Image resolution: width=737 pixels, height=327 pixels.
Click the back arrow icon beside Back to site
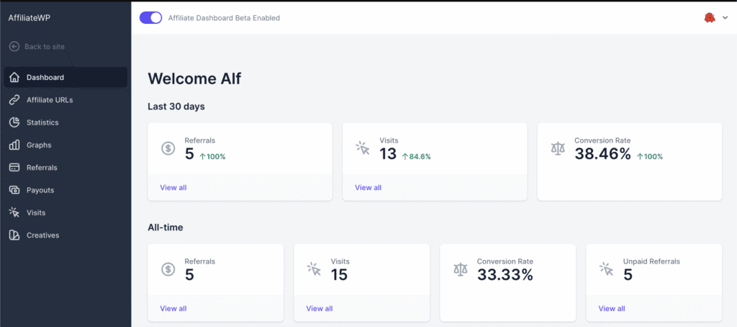pyautogui.click(x=14, y=47)
